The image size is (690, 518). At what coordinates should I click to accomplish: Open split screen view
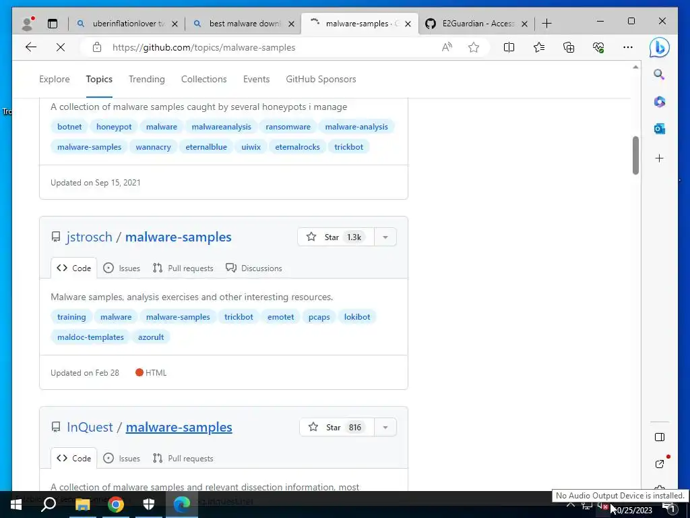pos(509,47)
